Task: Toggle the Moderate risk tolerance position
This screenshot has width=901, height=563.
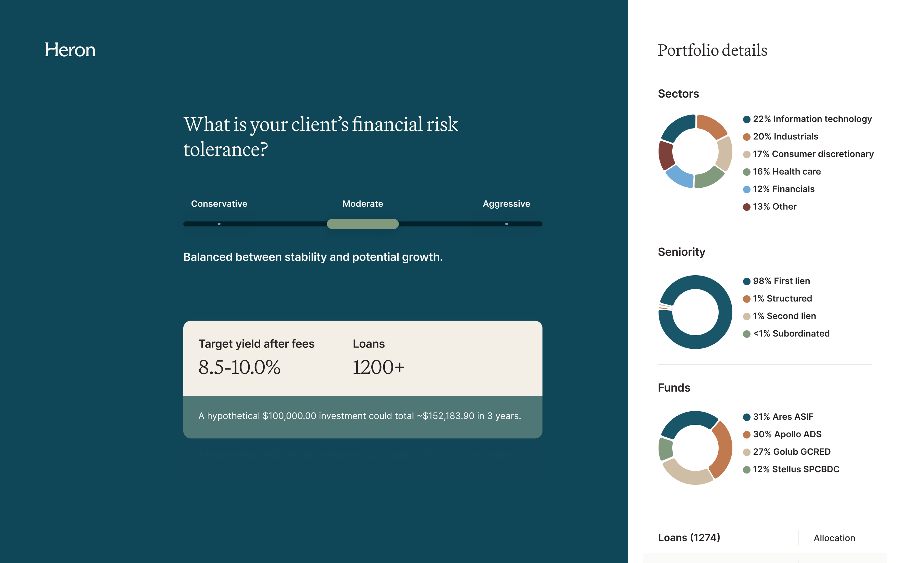Action: pos(363,224)
